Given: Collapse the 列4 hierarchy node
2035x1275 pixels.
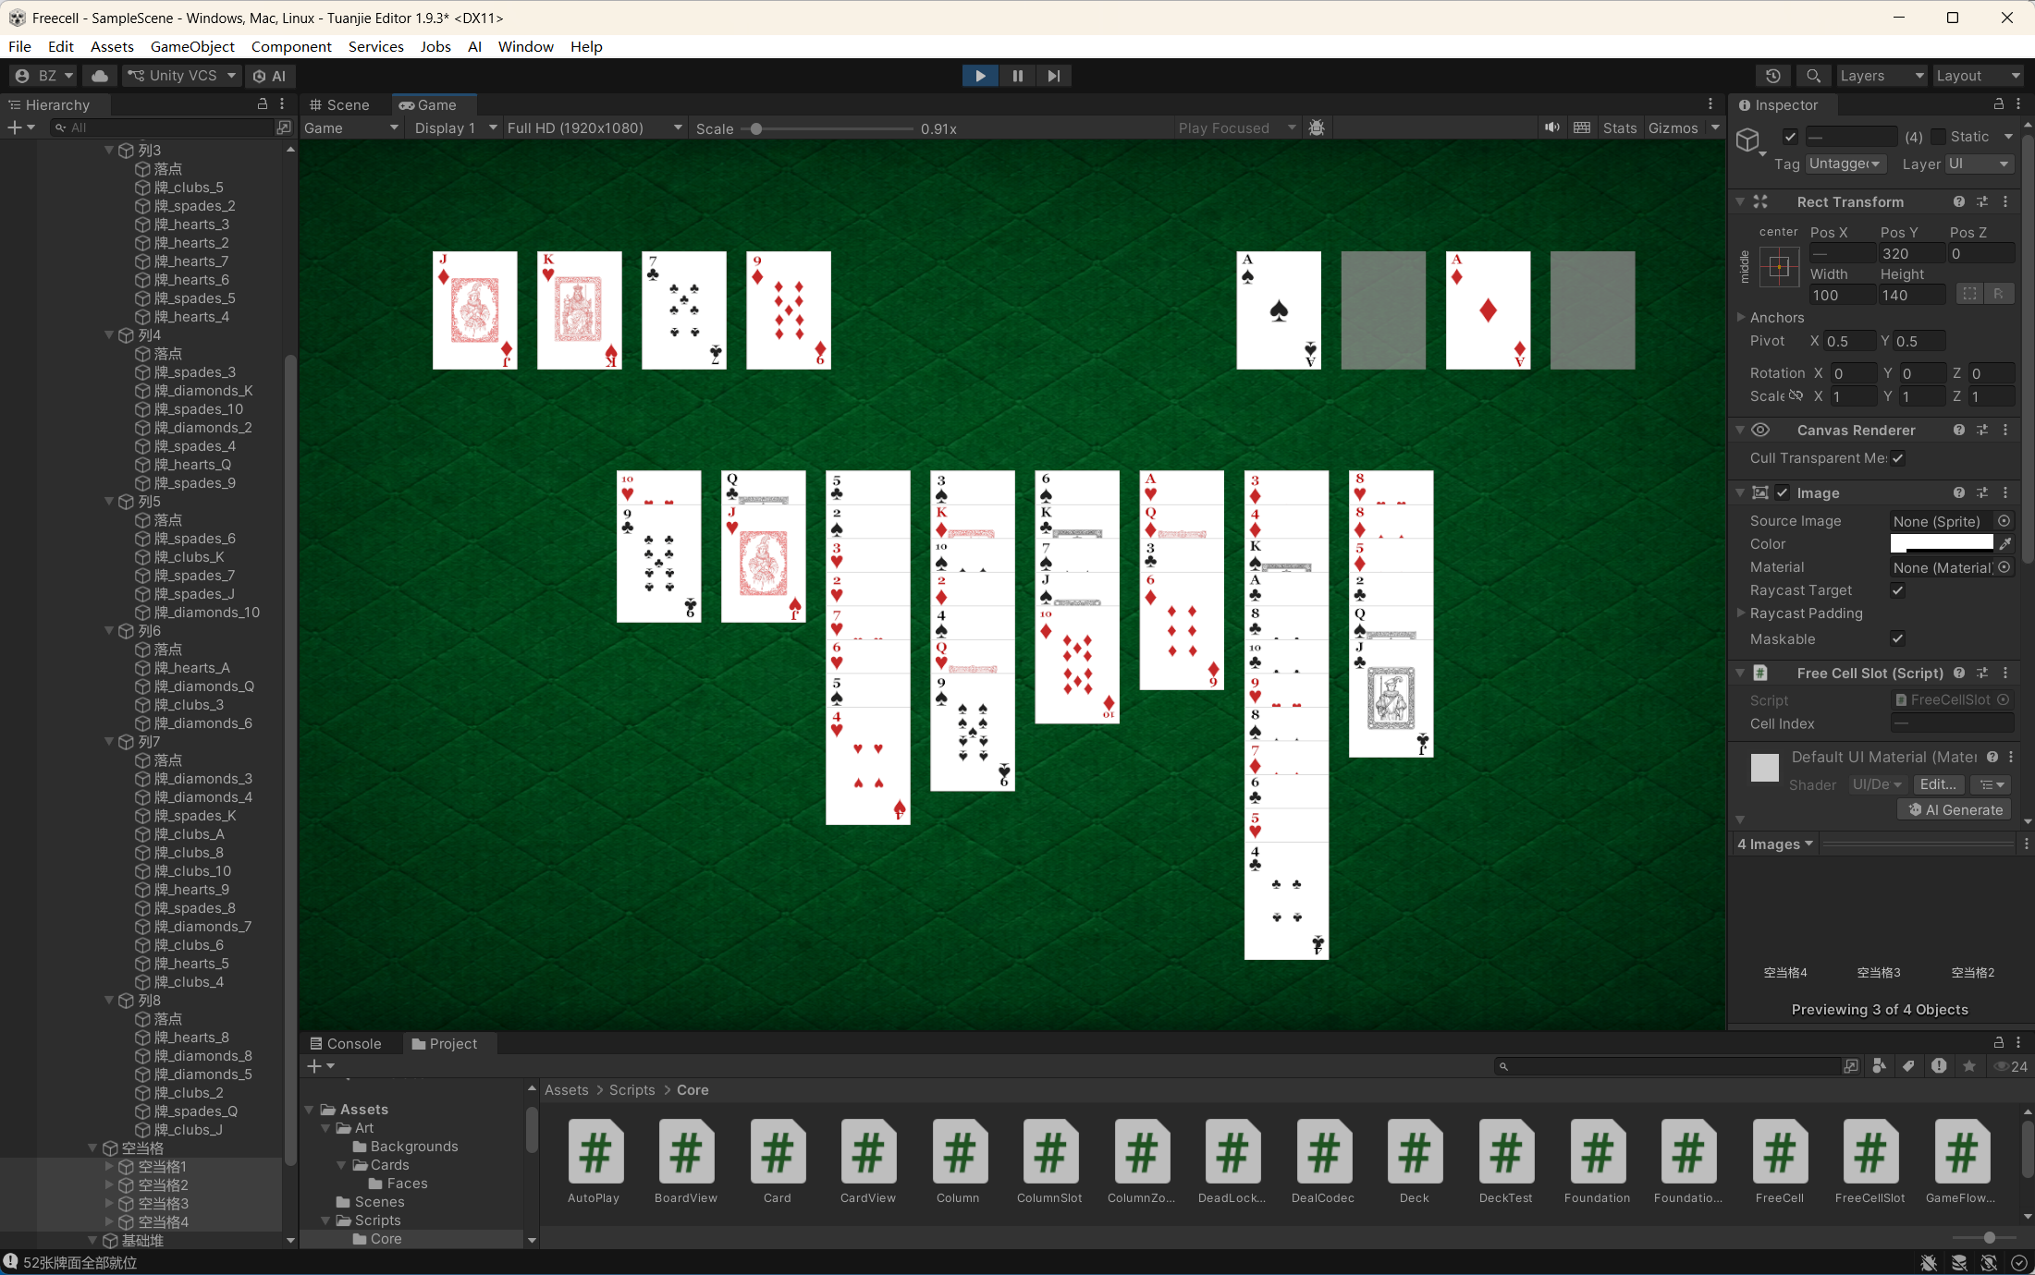Looking at the screenshot, I should click(109, 335).
